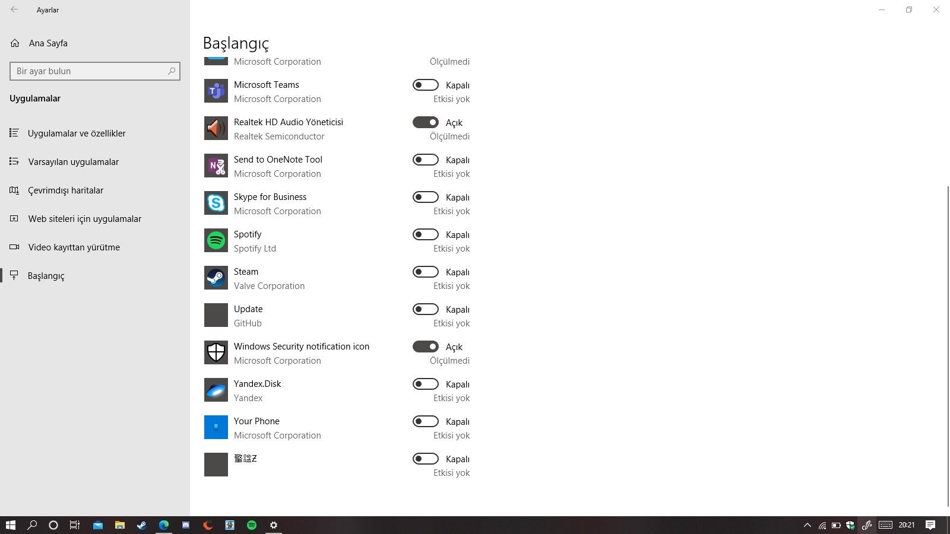
Task: Open Spotify from the taskbar
Action: (252, 525)
